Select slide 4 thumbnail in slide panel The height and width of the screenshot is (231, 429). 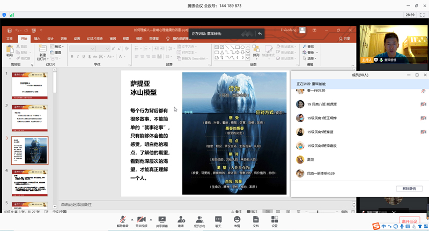[x=29, y=183]
